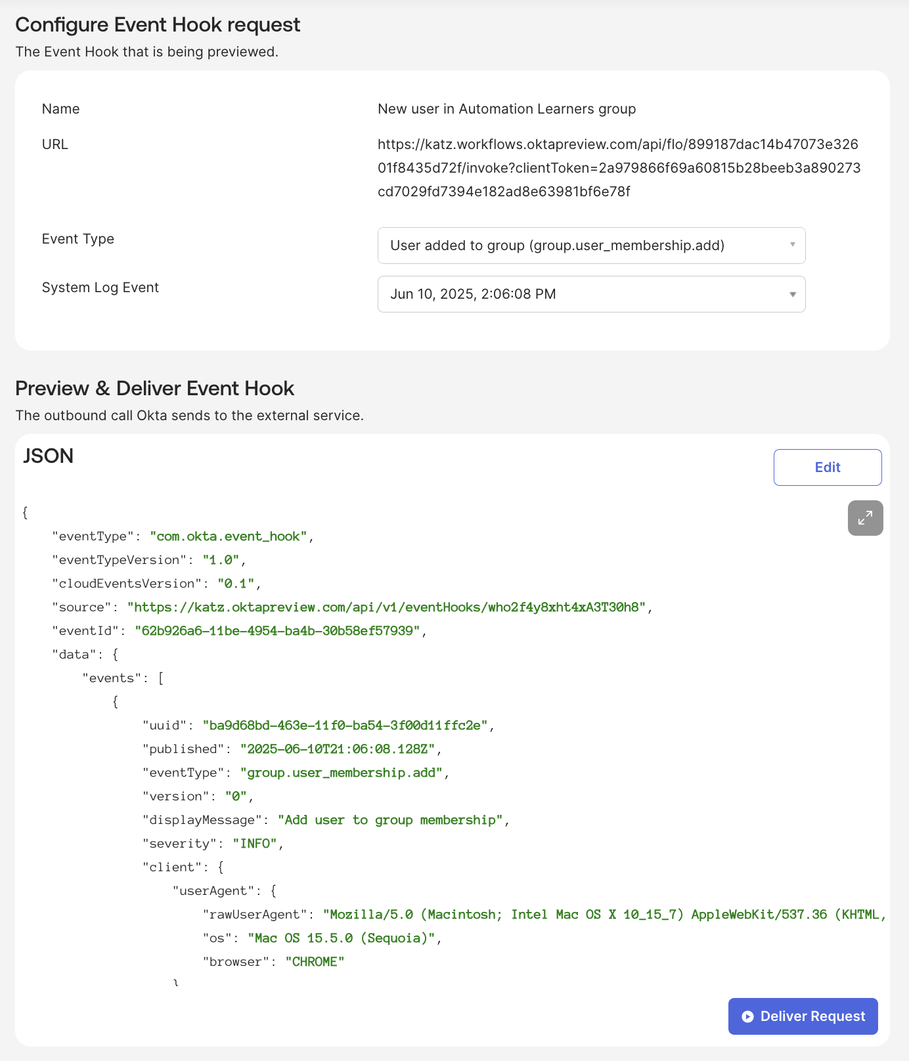Click the severity value 'INFO'
The image size is (909, 1061).
(255, 843)
